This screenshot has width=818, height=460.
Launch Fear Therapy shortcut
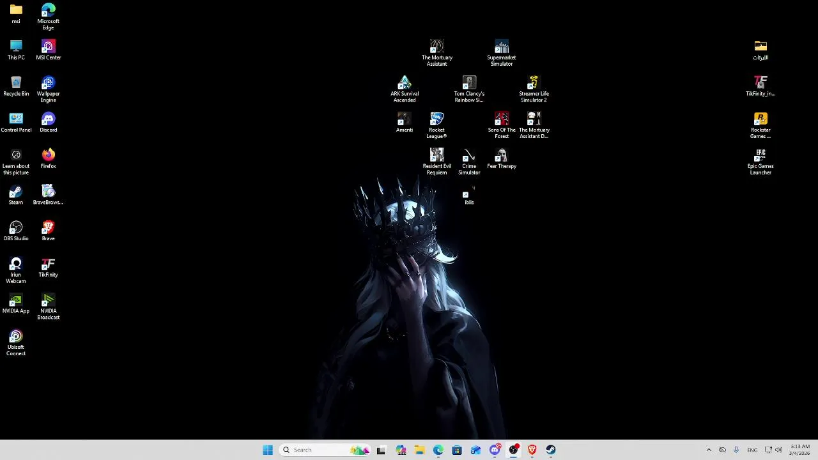tap(502, 159)
